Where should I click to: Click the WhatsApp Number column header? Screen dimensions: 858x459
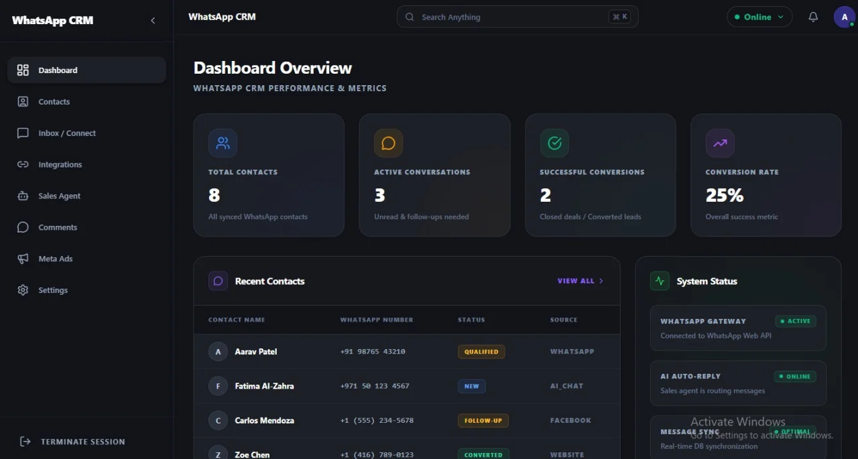click(377, 320)
